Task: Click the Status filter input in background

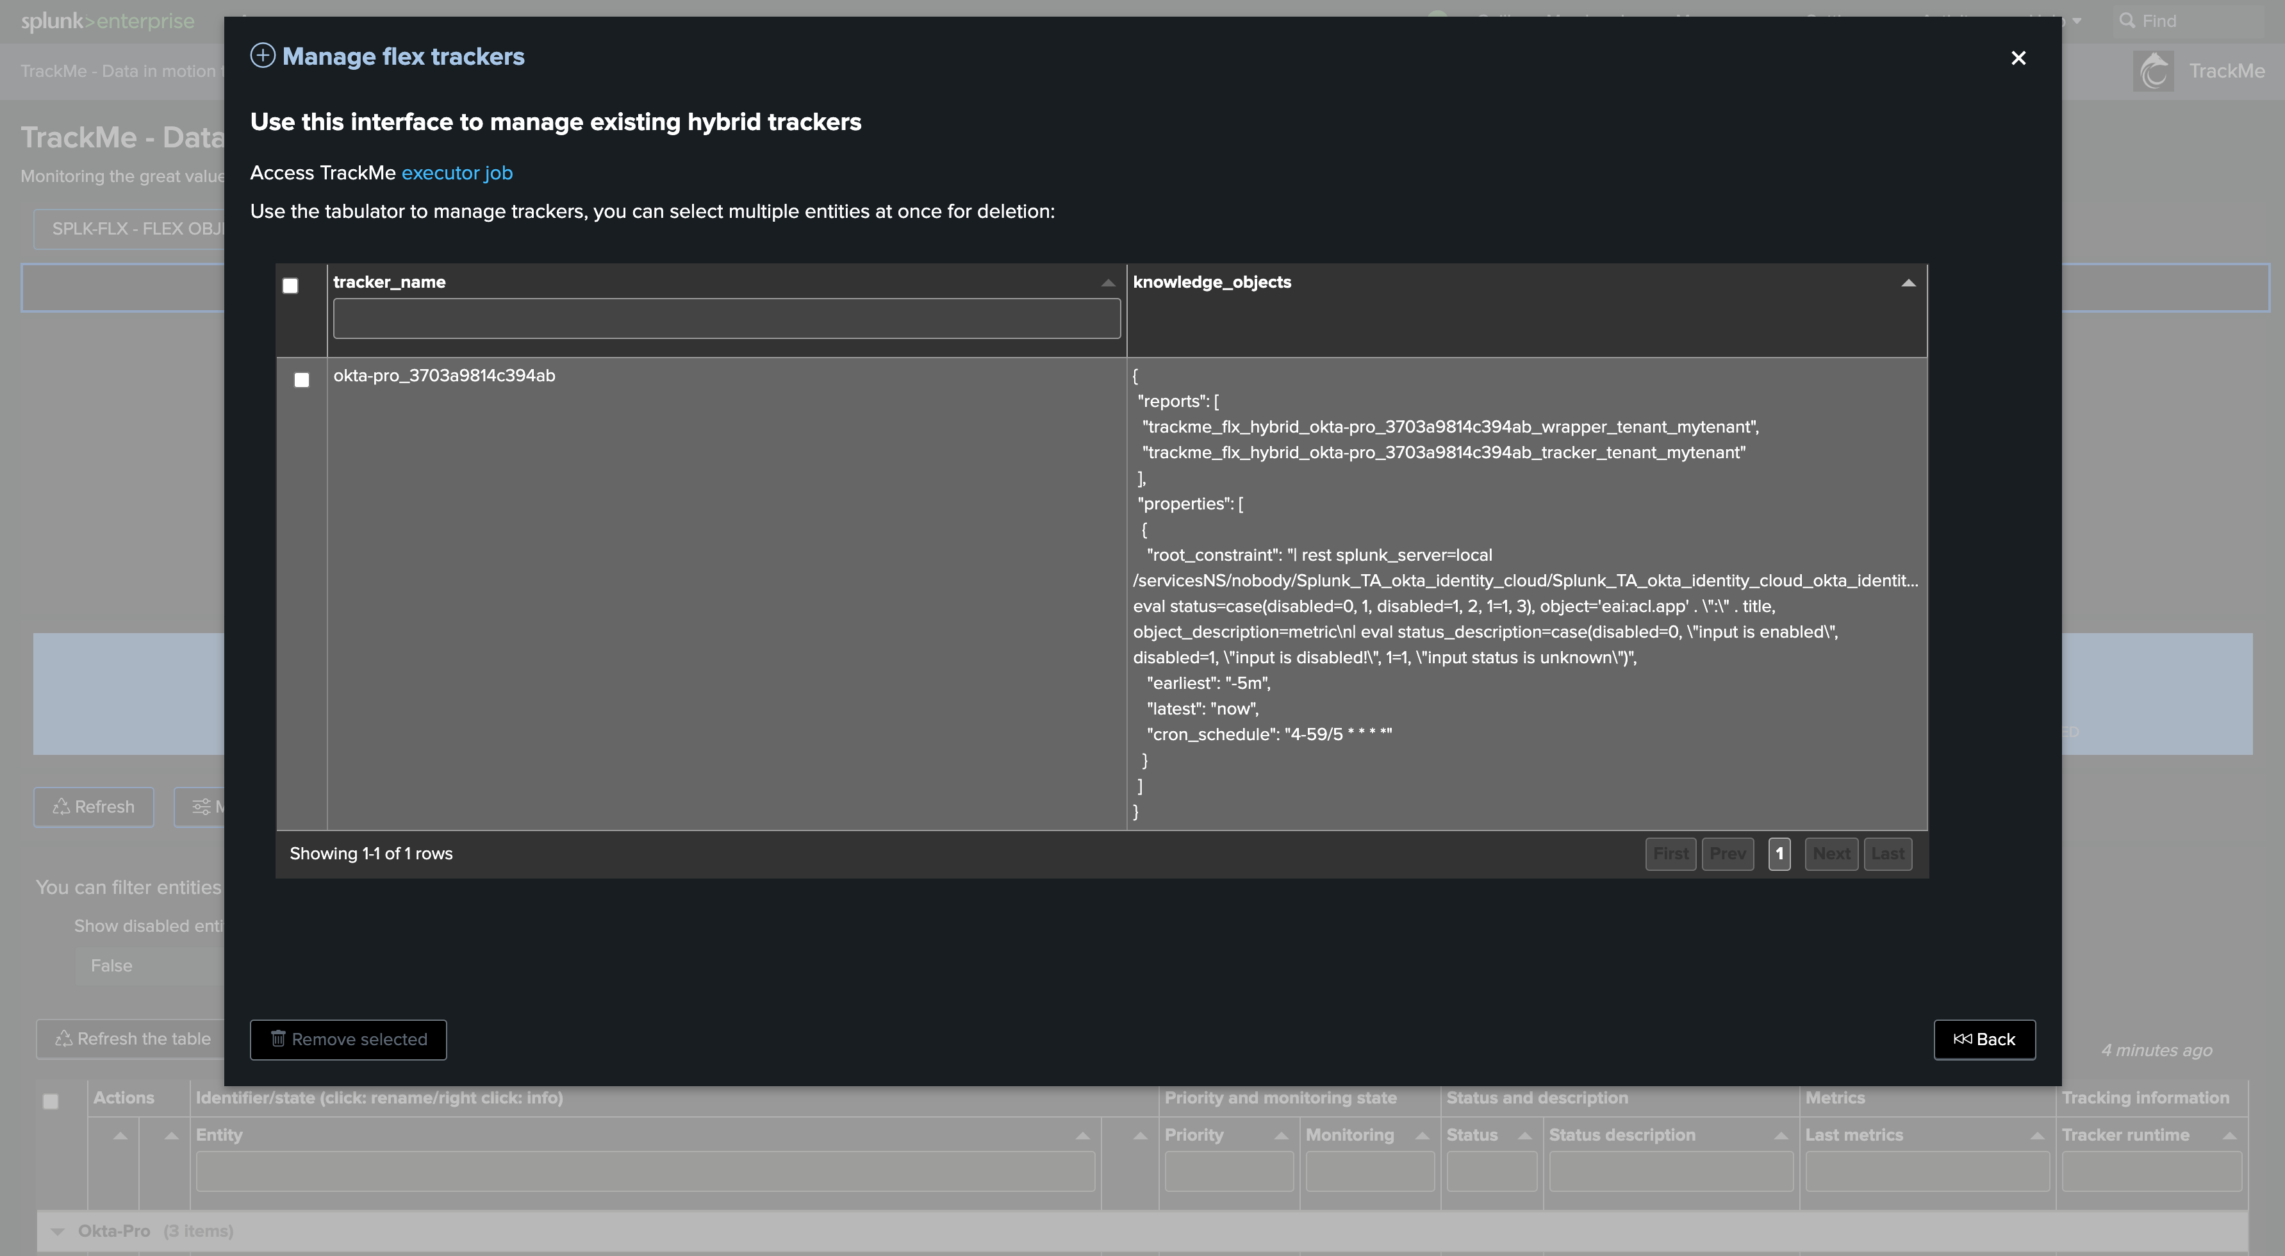Action: point(1491,1172)
